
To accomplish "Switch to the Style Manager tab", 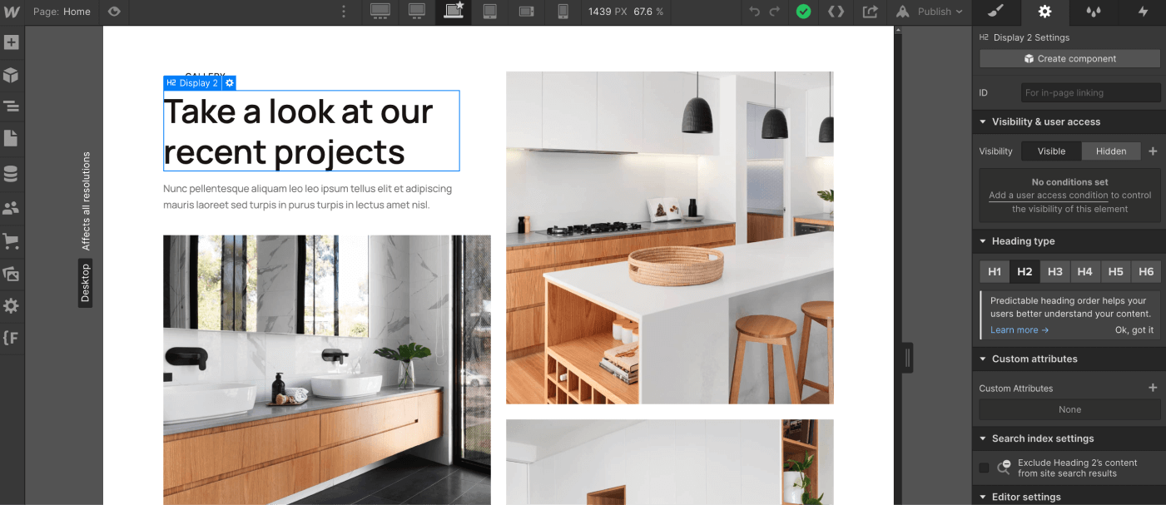I will coord(996,13).
